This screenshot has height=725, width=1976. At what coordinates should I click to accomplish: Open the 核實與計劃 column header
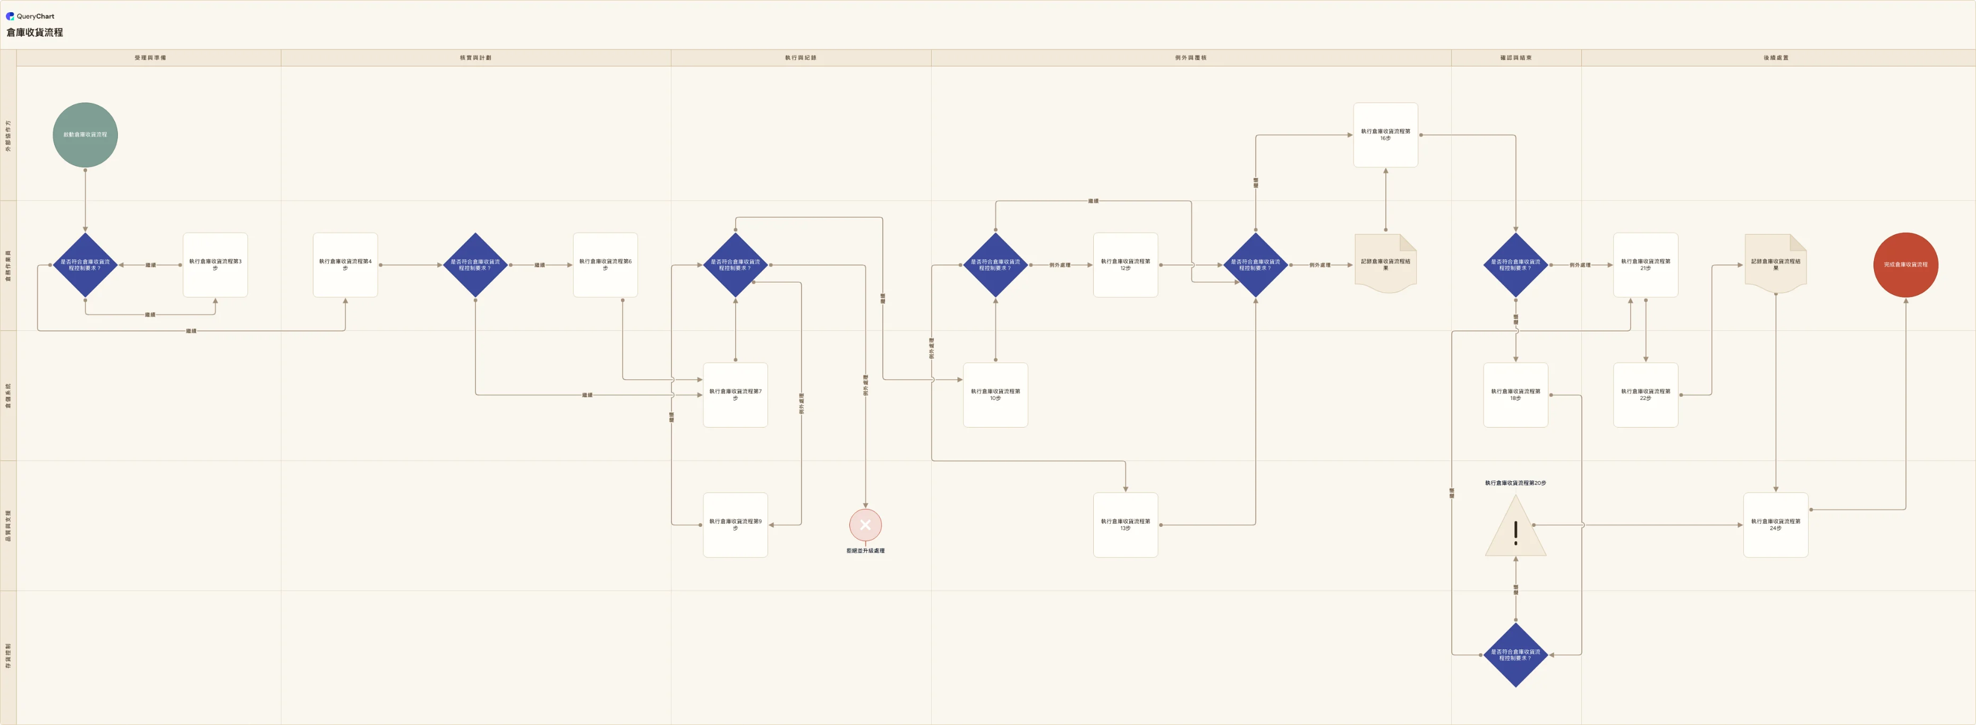[475, 57]
